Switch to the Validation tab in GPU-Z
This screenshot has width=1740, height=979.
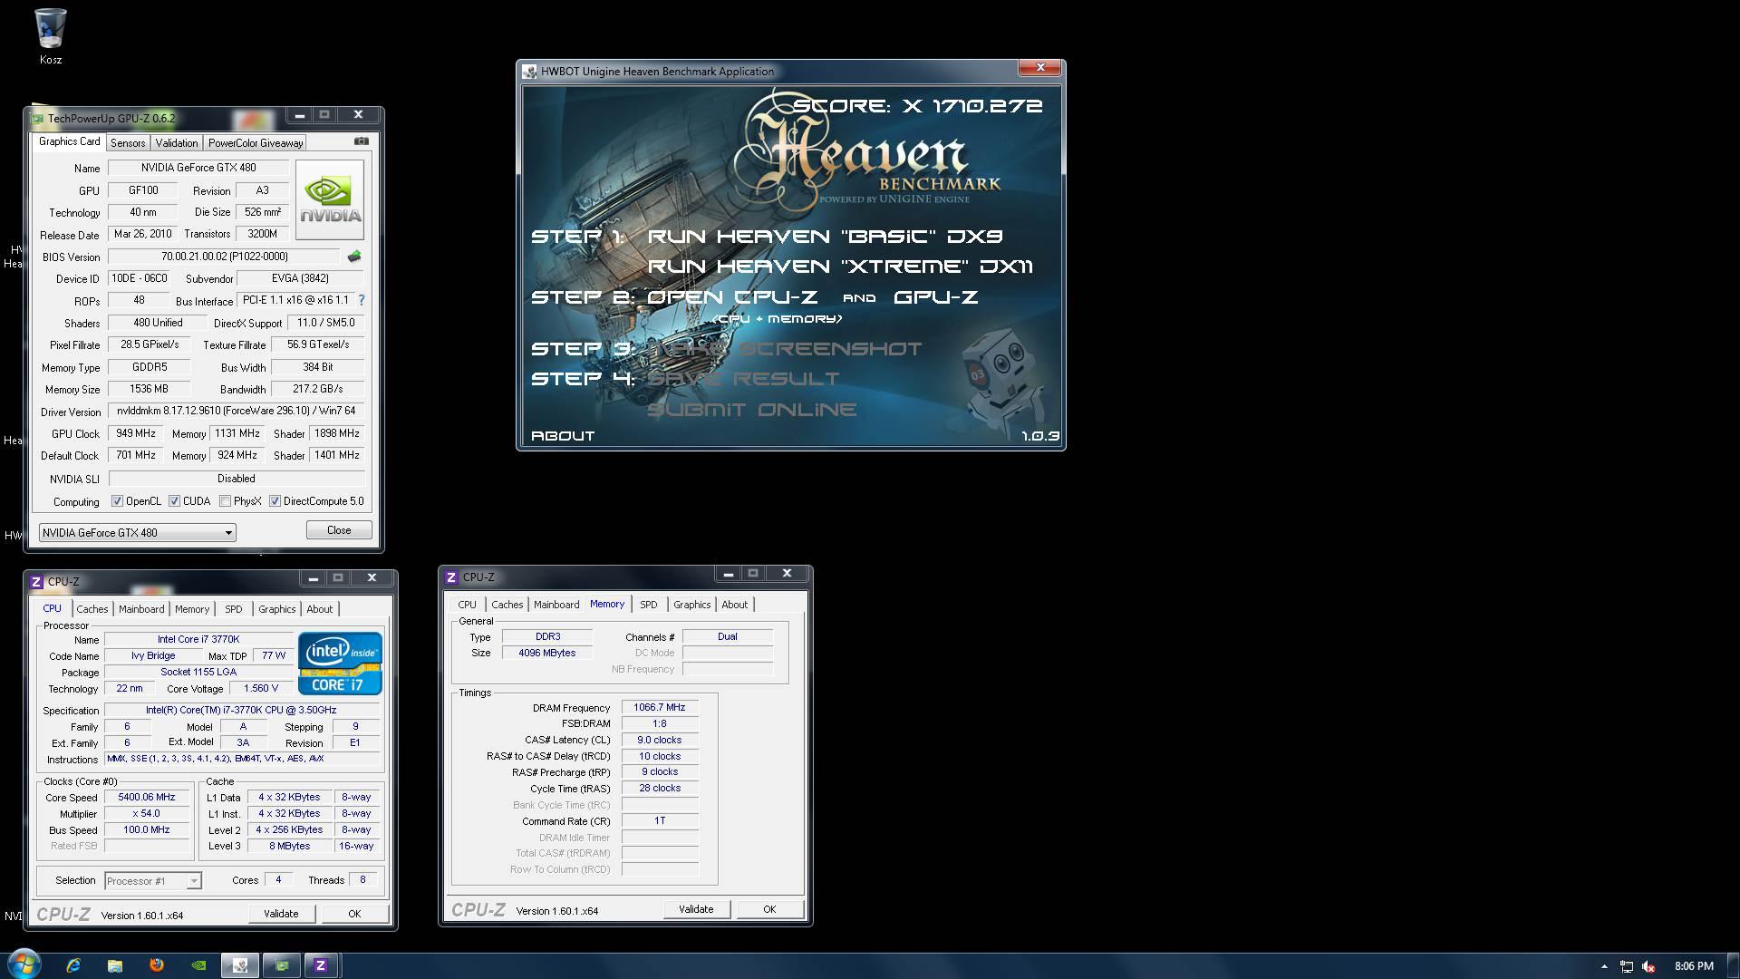point(176,143)
